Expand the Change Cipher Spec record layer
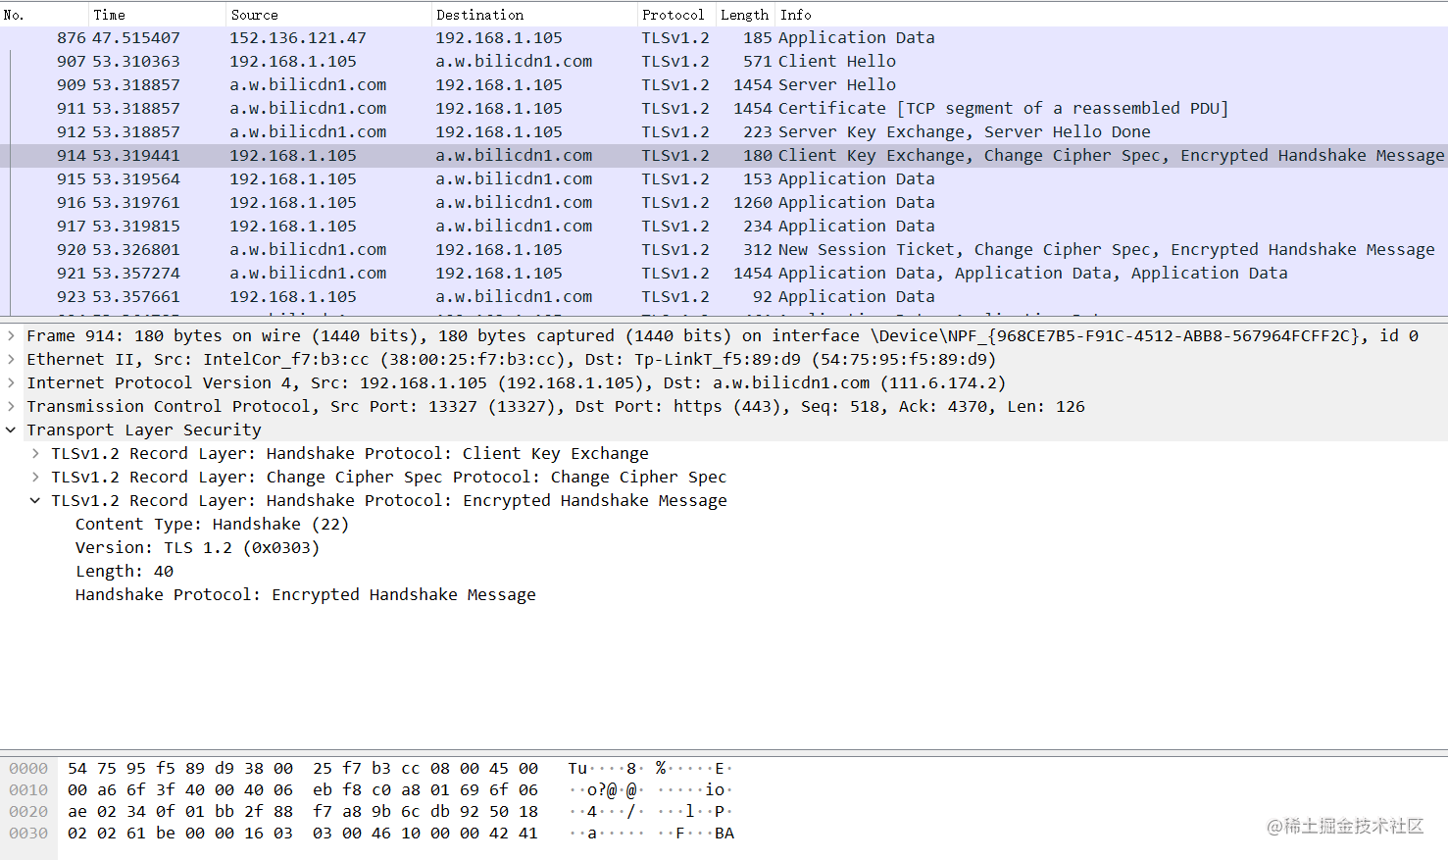The width and height of the screenshot is (1448, 860). (x=35, y=477)
